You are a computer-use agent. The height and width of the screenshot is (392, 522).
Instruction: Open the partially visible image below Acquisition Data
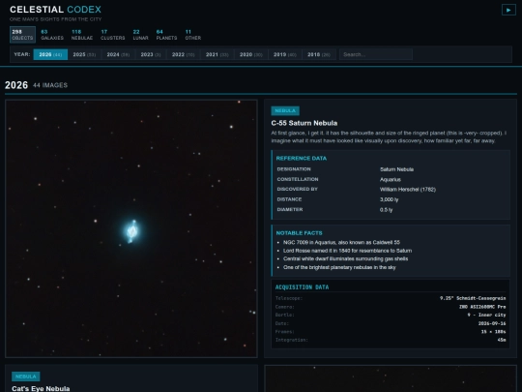tap(391, 378)
